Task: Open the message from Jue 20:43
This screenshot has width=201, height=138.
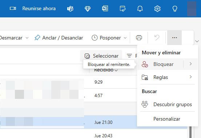Action: (x=93, y=134)
